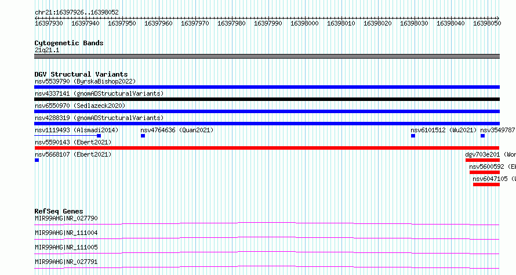
Task: Click the MIR99AHG|NR_111004 gene label
Action: [66, 233]
